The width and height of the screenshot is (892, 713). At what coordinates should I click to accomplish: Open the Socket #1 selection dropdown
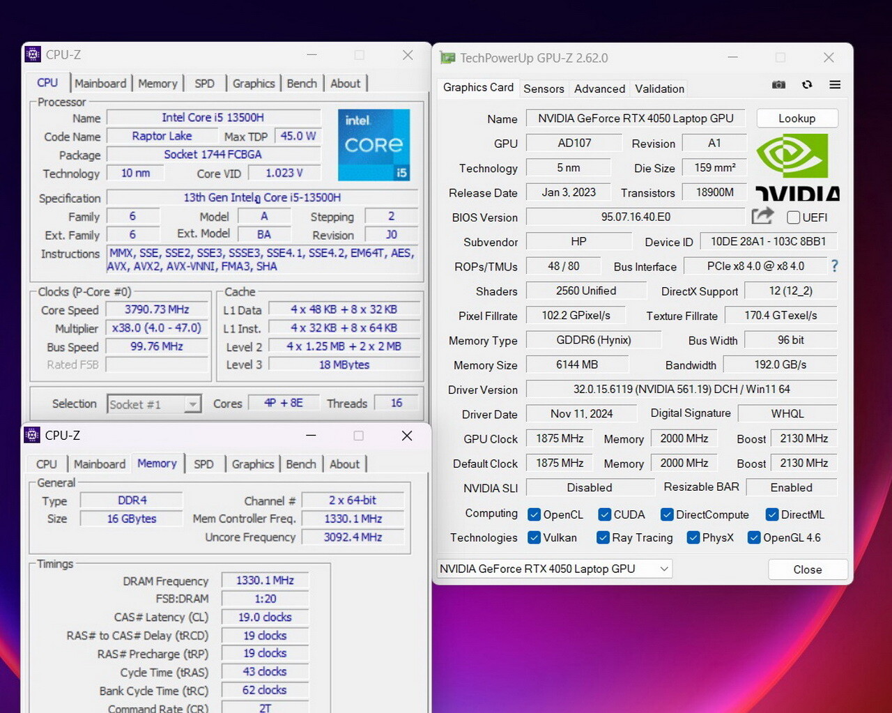click(x=155, y=404)
